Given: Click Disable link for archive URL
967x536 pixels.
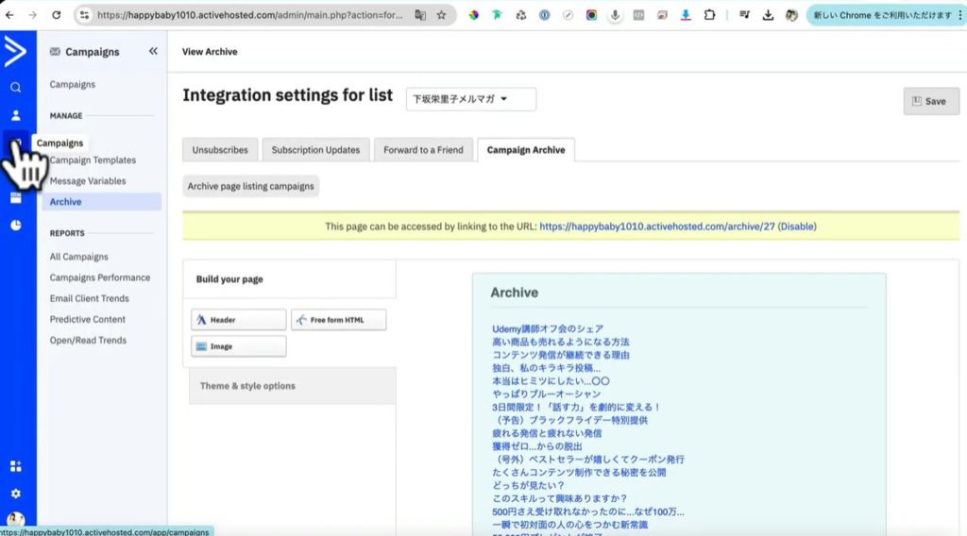Looking at the screenshot, I should [x=796, y=226].
